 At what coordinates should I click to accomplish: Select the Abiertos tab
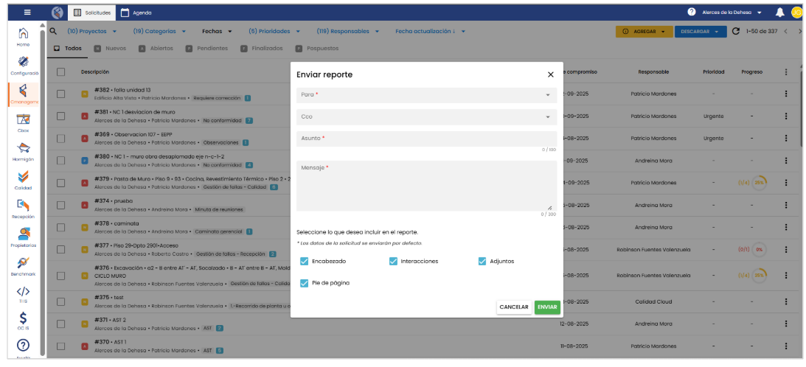[x=156, y=49]
